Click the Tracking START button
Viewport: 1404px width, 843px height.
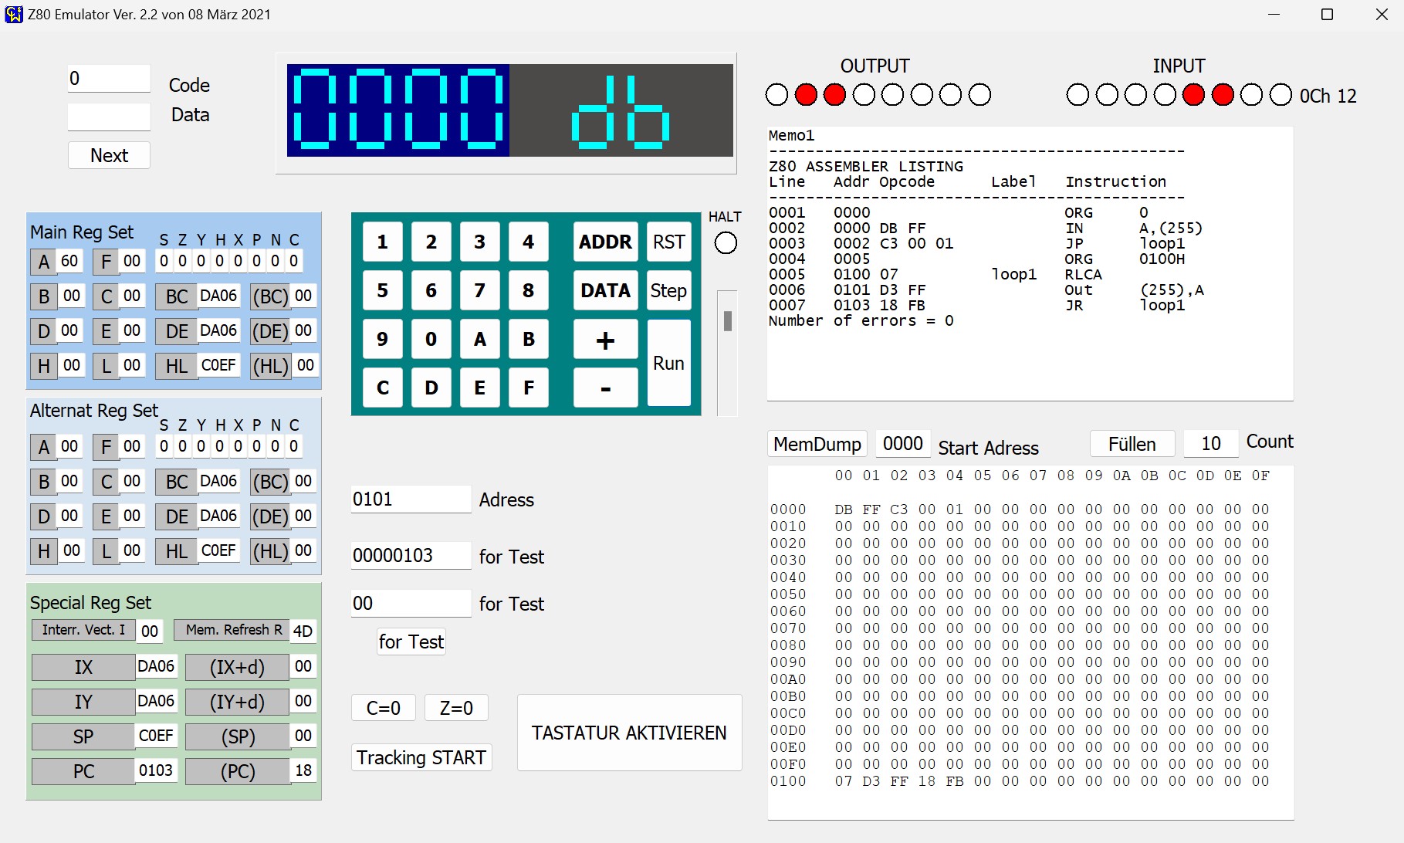click(x=421, y=757)
